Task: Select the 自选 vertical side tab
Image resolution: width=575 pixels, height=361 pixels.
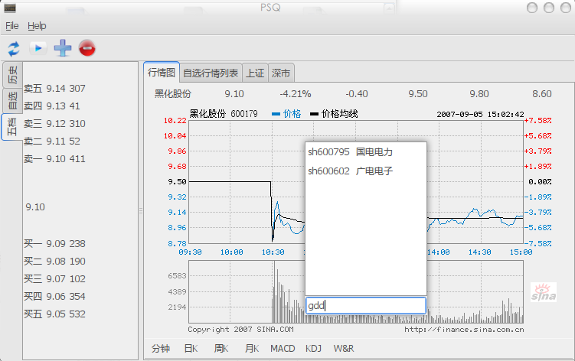Action: 13,100
